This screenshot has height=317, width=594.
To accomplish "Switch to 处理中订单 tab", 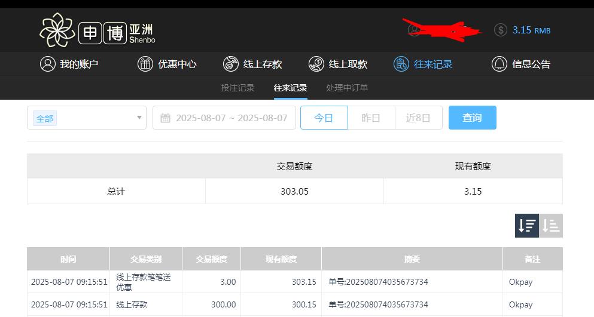I will [347, 88].
